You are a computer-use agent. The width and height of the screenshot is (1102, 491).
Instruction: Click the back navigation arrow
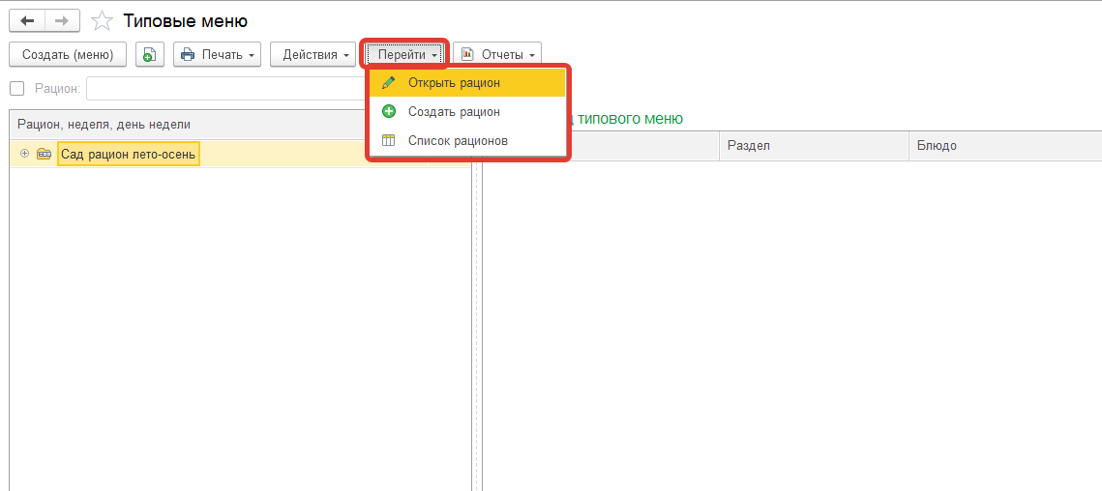pyautogui.click(x=27, y=20)
